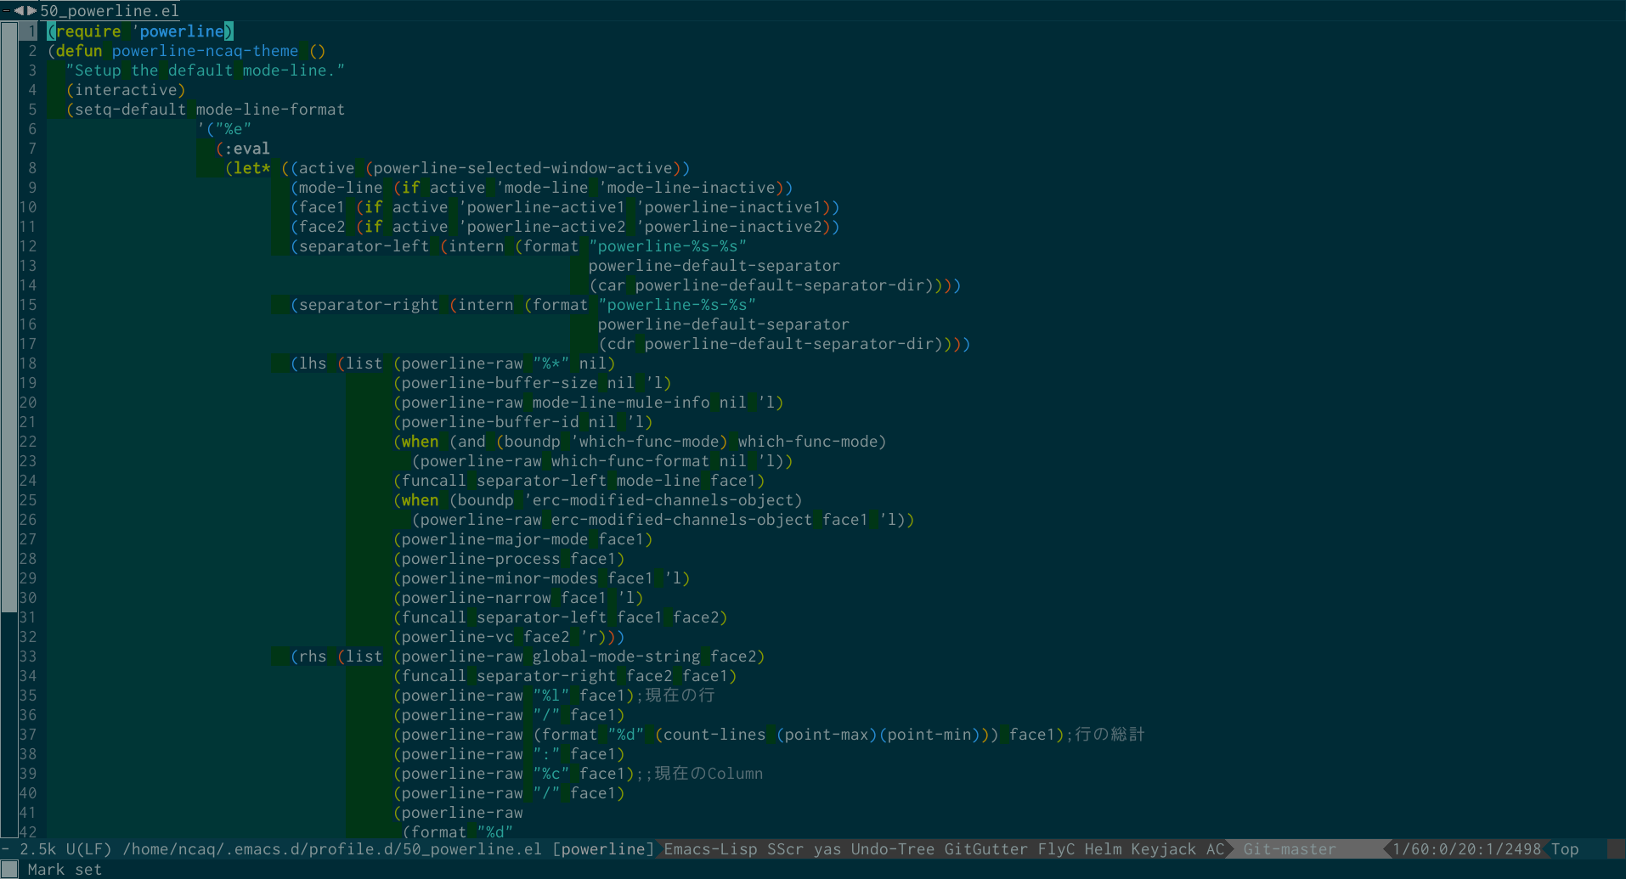Click the minus icon in the tab bar
The width and height of the screenshot is (1626, 879).
coord(7,10)
